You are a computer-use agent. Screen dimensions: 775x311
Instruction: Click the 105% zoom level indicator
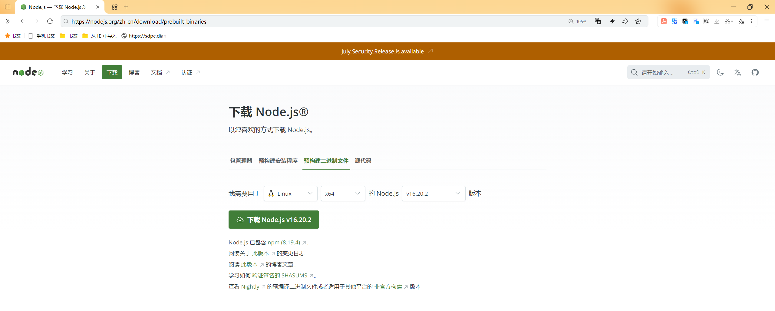578,22
